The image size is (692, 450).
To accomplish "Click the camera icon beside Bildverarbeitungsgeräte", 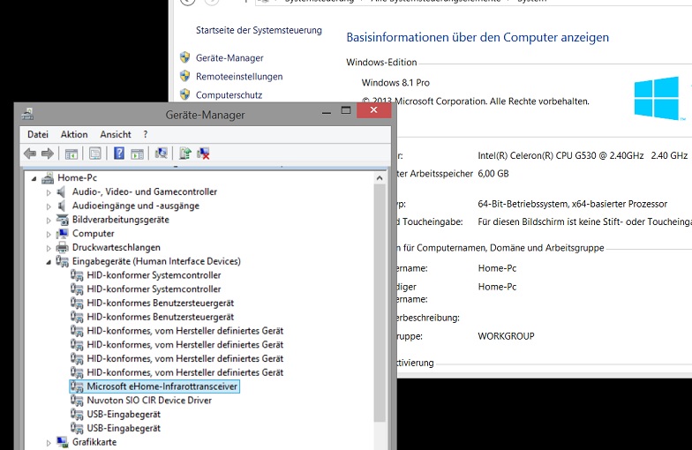I will click(62, 219).
